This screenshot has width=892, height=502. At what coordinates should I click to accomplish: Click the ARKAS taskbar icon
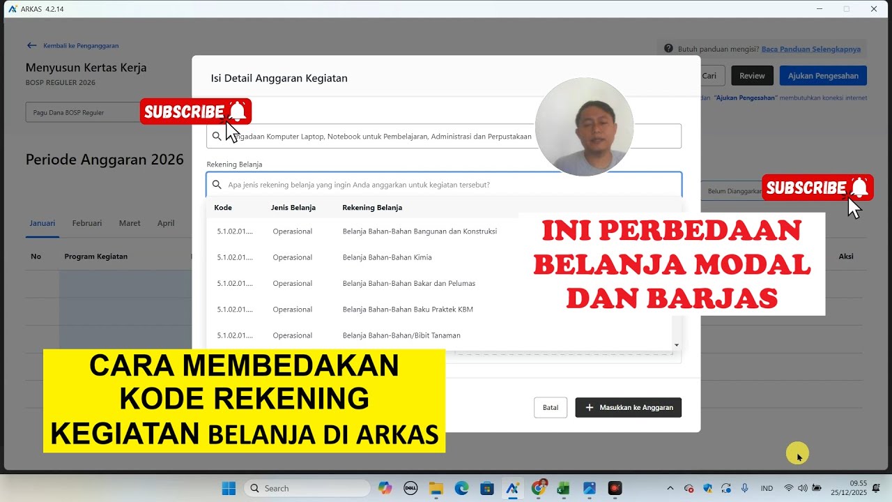click(x=513, y=488)
